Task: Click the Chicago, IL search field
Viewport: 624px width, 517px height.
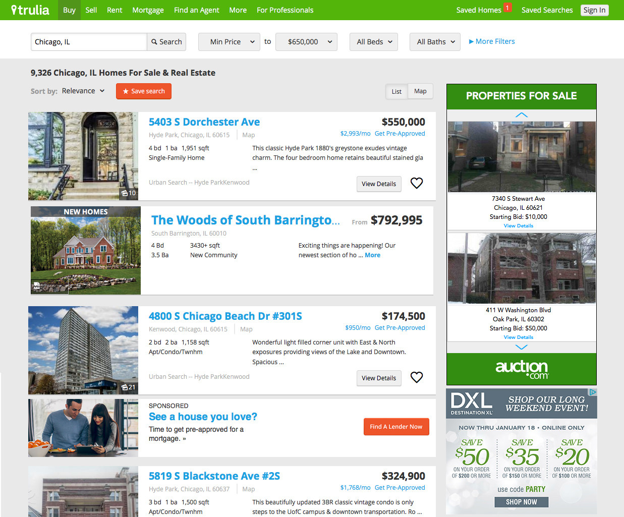Action: [x=89, y=42]
